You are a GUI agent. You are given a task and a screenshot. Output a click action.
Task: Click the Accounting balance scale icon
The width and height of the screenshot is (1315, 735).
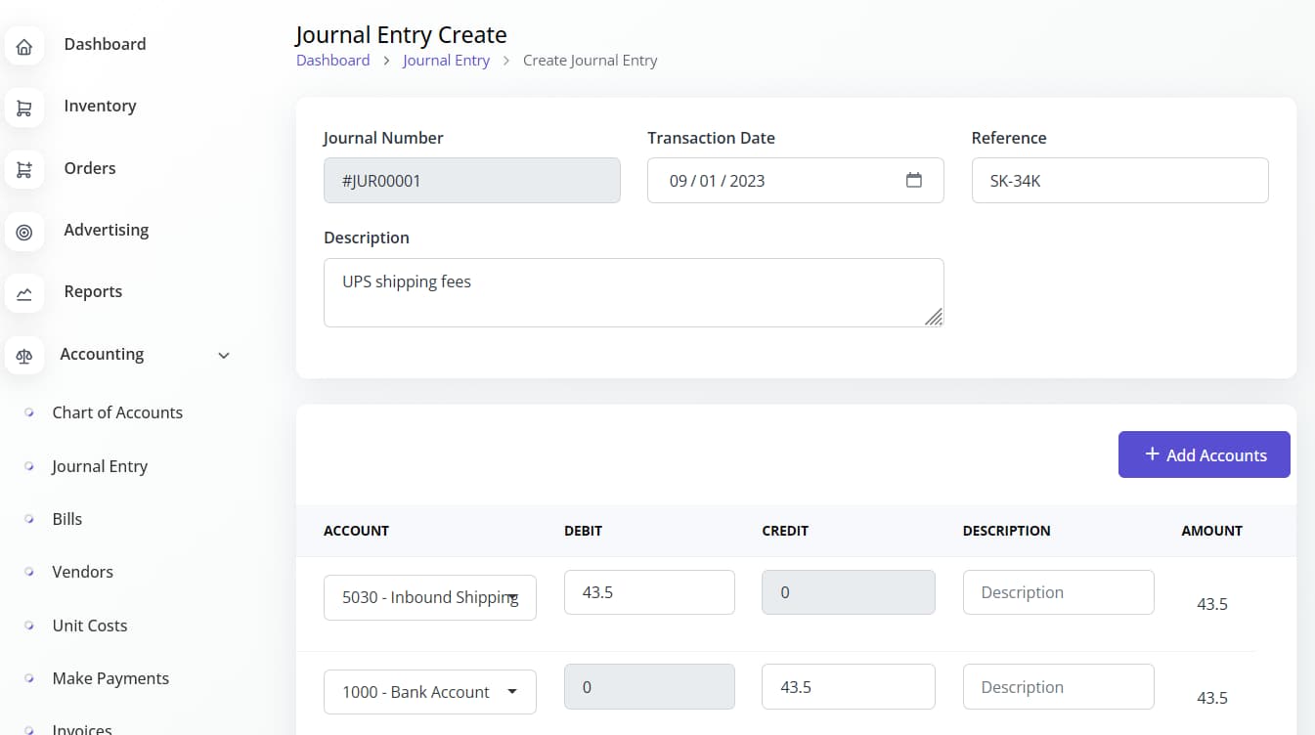coord(24,356)
